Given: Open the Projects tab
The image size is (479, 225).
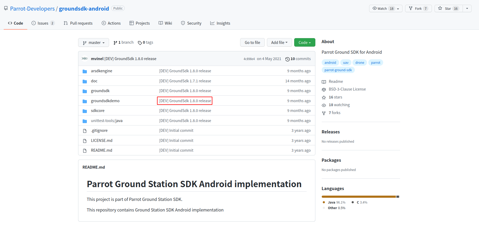Looking at the screenshot, I should pos(140,23).
